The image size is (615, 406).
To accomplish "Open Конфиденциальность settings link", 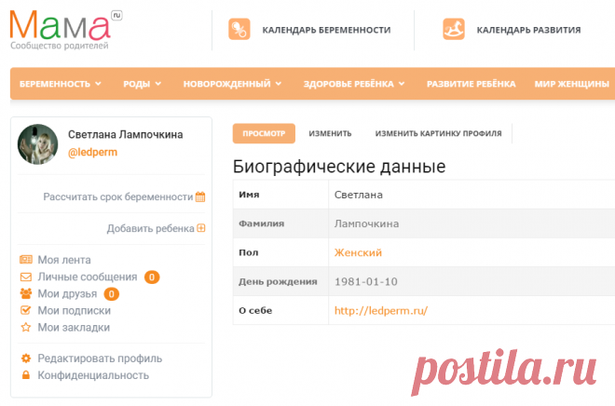I will [93, 375].
